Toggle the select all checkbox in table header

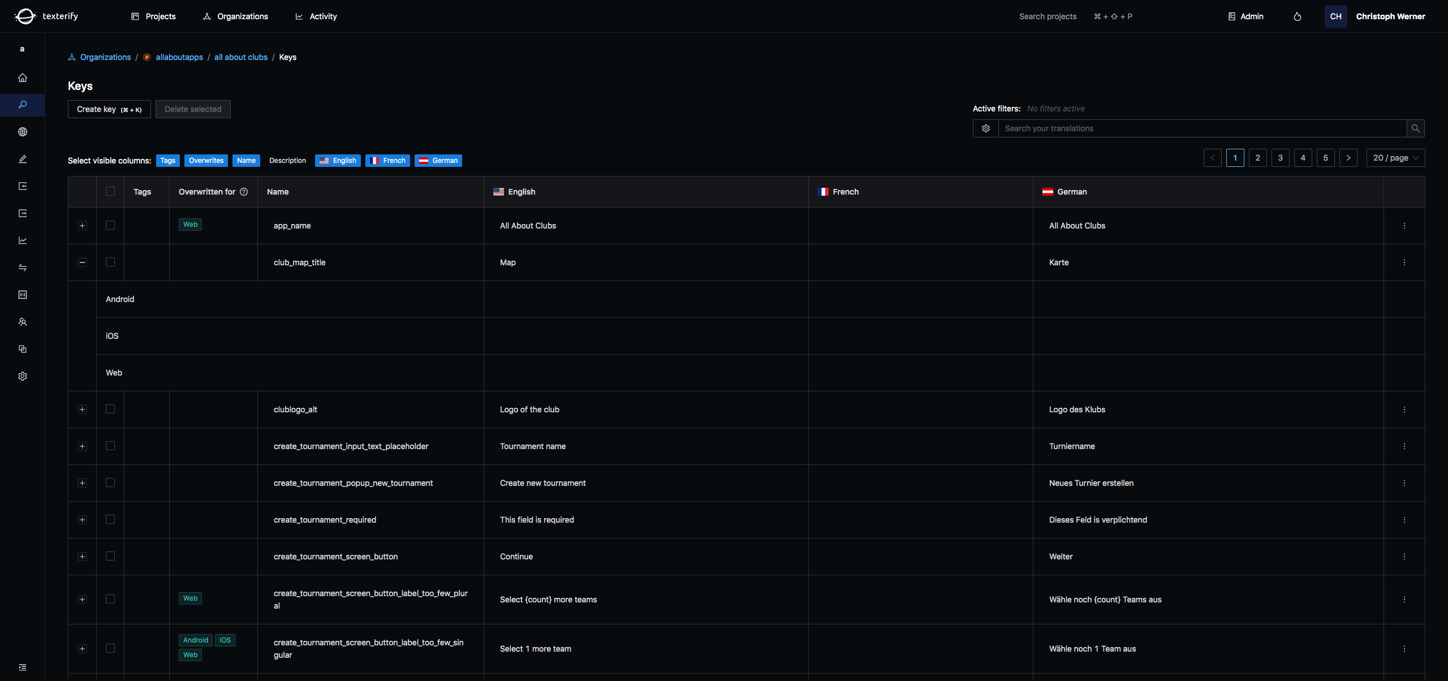[110, 191]
